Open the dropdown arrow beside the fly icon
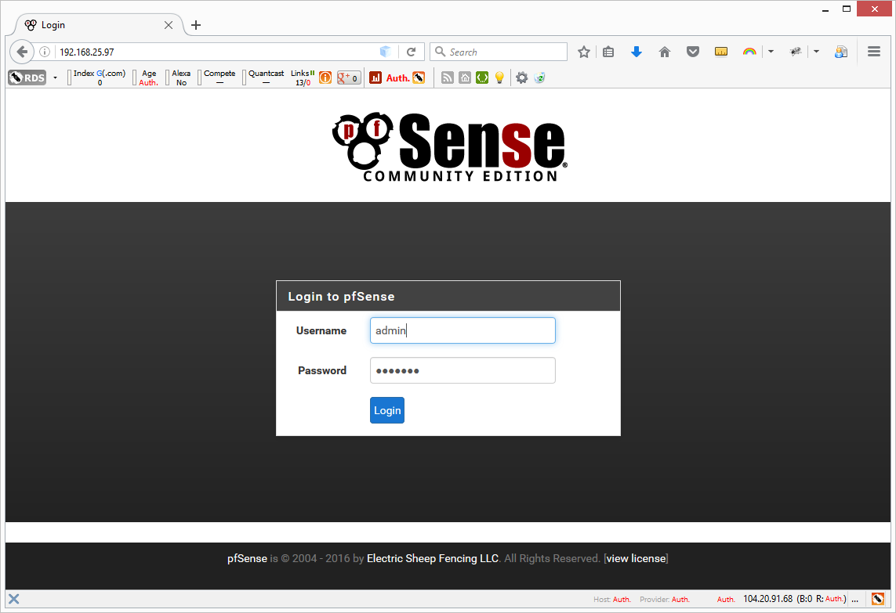 click(x=817, y=52)
